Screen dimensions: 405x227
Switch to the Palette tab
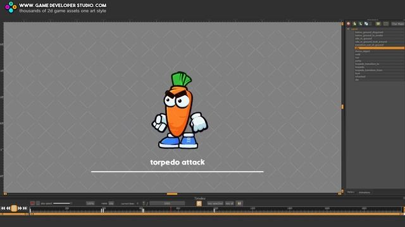[351, 192]
